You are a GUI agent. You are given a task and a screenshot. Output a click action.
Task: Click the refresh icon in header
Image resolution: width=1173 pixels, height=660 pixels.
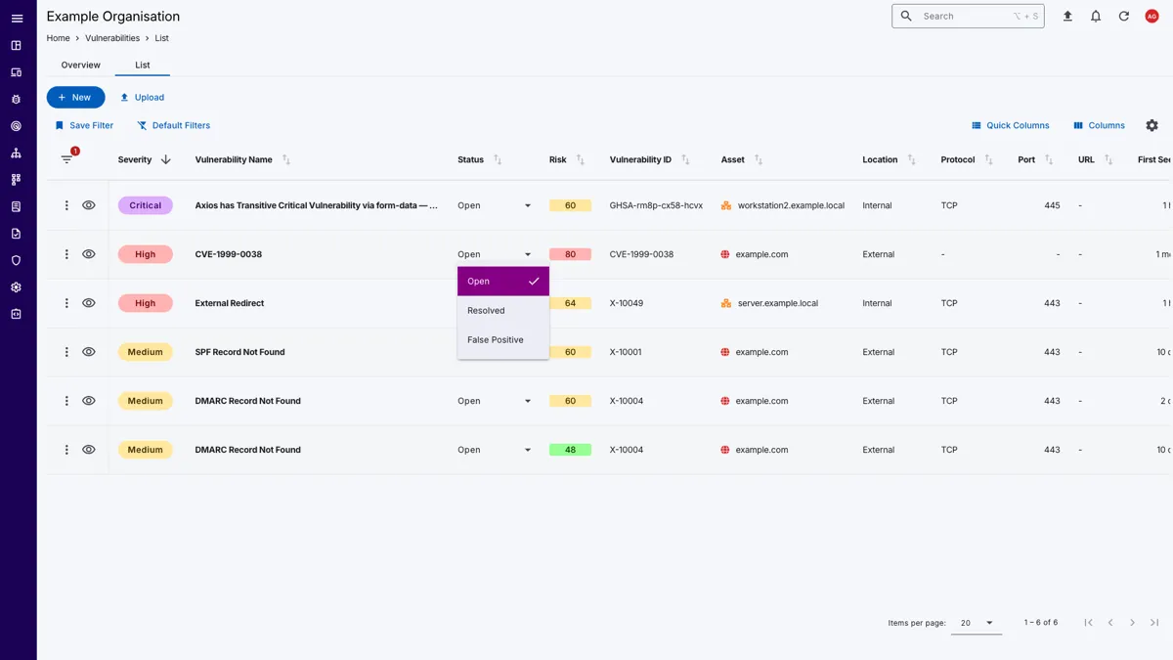(1123, 17)
